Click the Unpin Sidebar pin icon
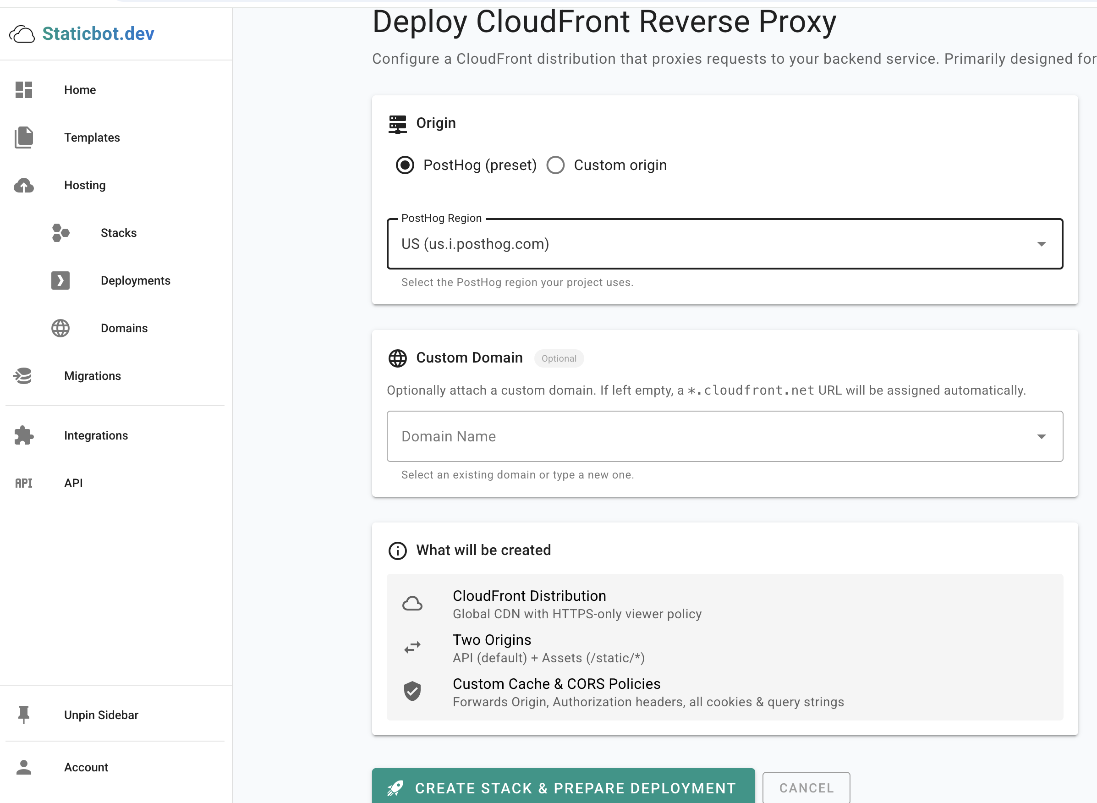This screenshot has width=1097, height=803. tap(23, 715)
